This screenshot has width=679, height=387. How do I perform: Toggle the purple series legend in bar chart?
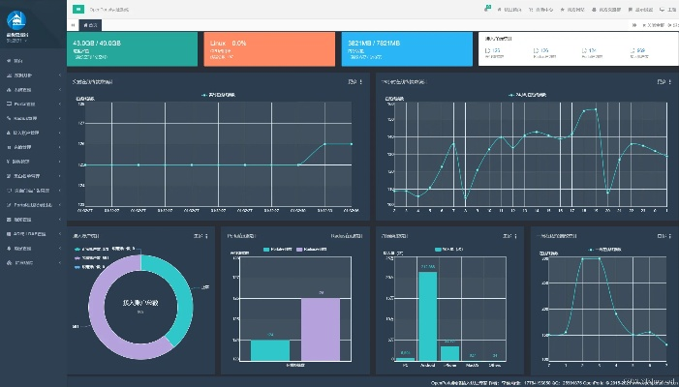tap(303, 249)
